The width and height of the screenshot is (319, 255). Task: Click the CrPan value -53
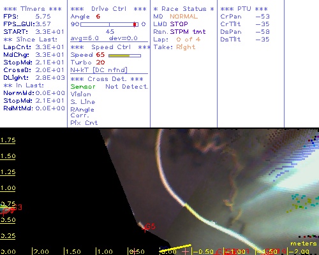tap(263, 17)
